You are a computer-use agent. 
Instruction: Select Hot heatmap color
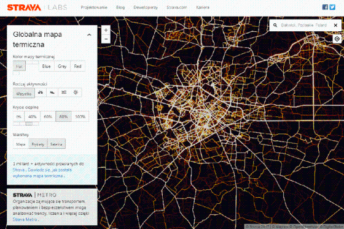(19, 66)
